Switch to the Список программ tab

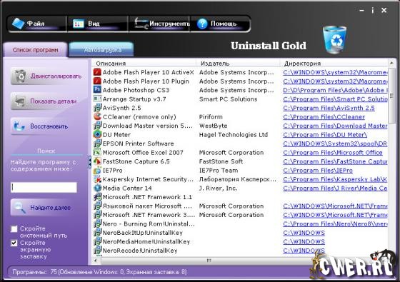[x=35, y=50]
